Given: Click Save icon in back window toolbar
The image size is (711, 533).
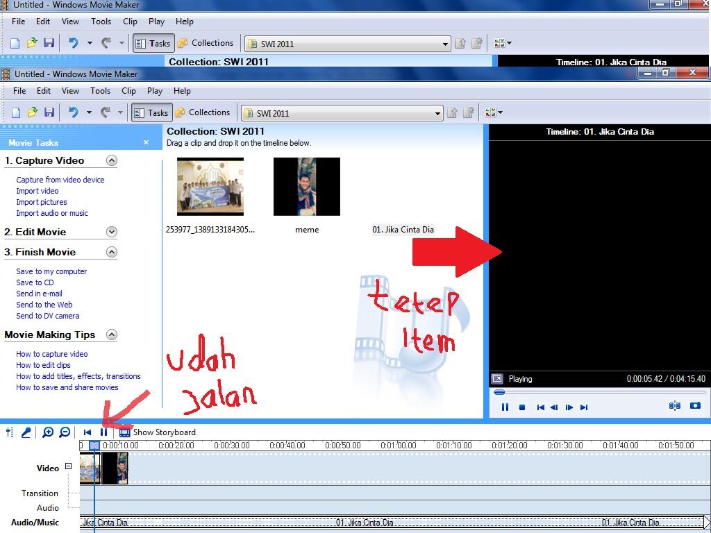Looking at the screenshot, I should [x=49, y=43].
